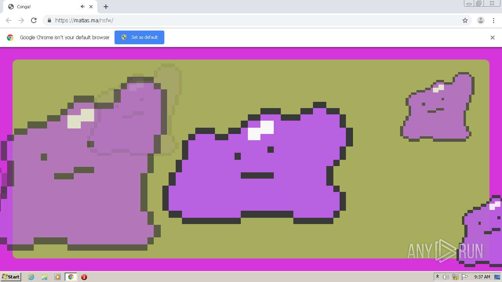Show hidden system tray icons
The image size is (502, 282).
[437, 277]
